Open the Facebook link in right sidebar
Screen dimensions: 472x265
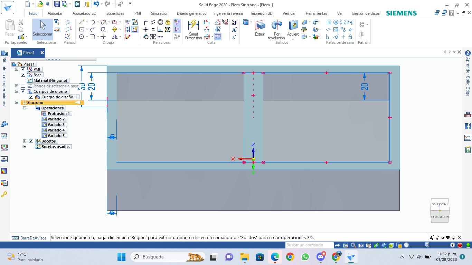point(468,126)
